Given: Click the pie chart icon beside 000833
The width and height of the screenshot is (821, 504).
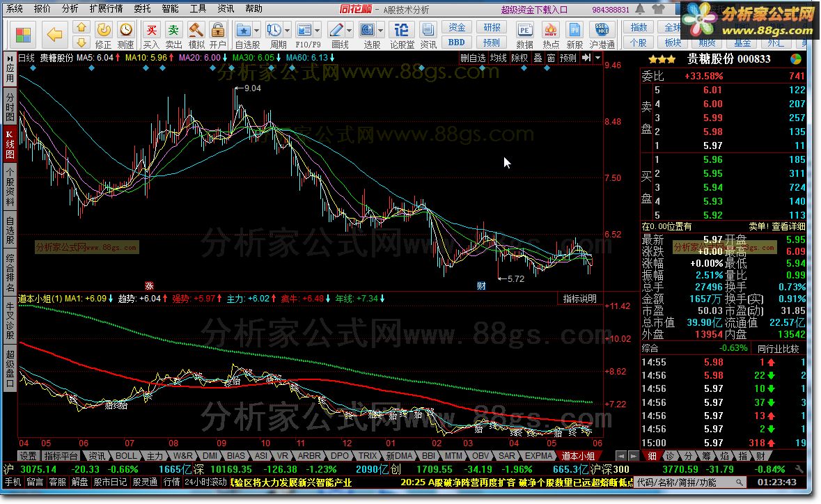Looking at the screenshot, I should [x=796, y=59].
